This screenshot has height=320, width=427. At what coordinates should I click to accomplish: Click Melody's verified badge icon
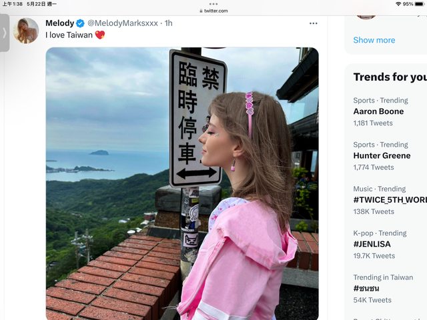tap(80, 23)
